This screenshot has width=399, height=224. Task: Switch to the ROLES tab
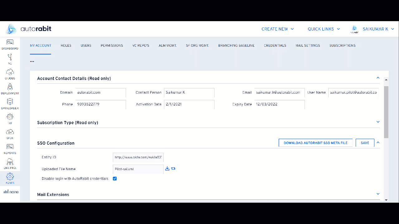[66, 45]
